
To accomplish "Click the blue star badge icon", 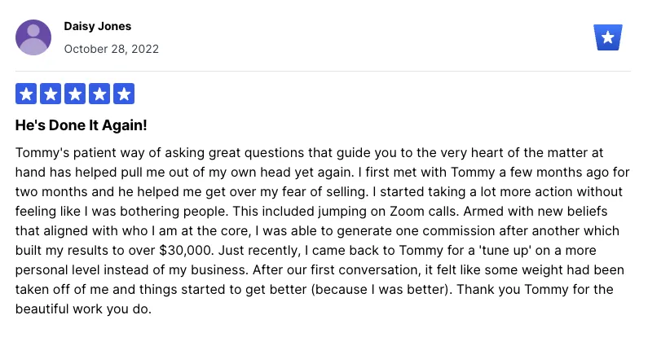I will pos(608,37).
